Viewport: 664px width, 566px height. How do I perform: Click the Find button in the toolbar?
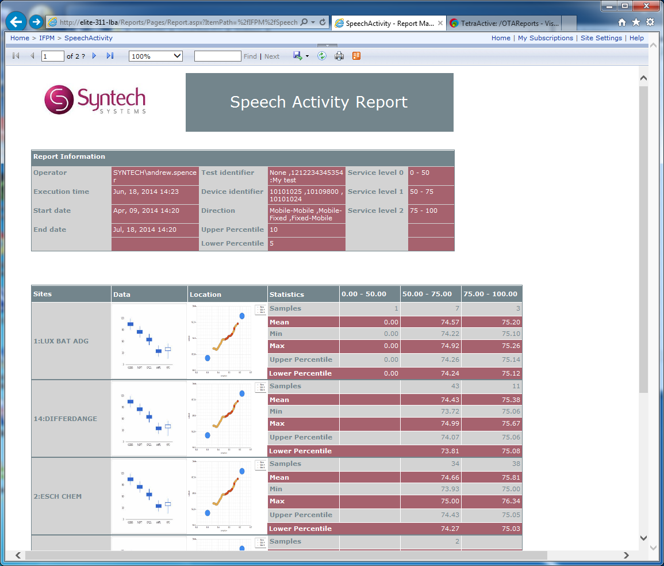pos(250,56)
